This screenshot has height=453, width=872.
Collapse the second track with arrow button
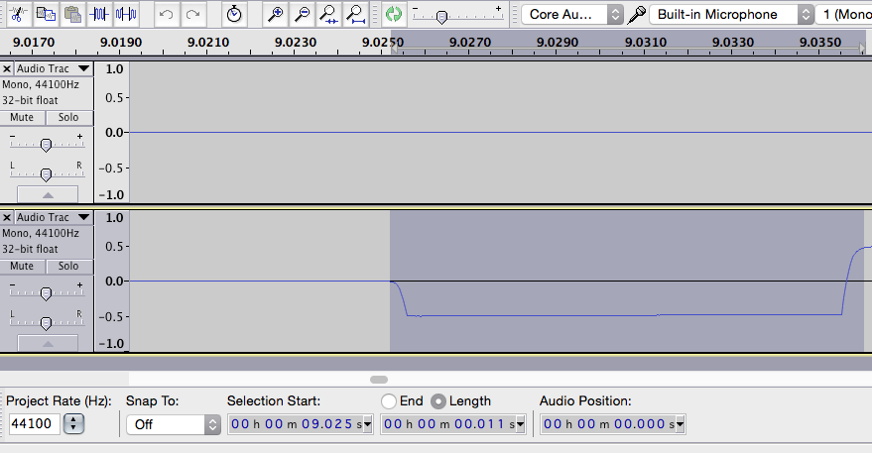[x=46, y=342]
